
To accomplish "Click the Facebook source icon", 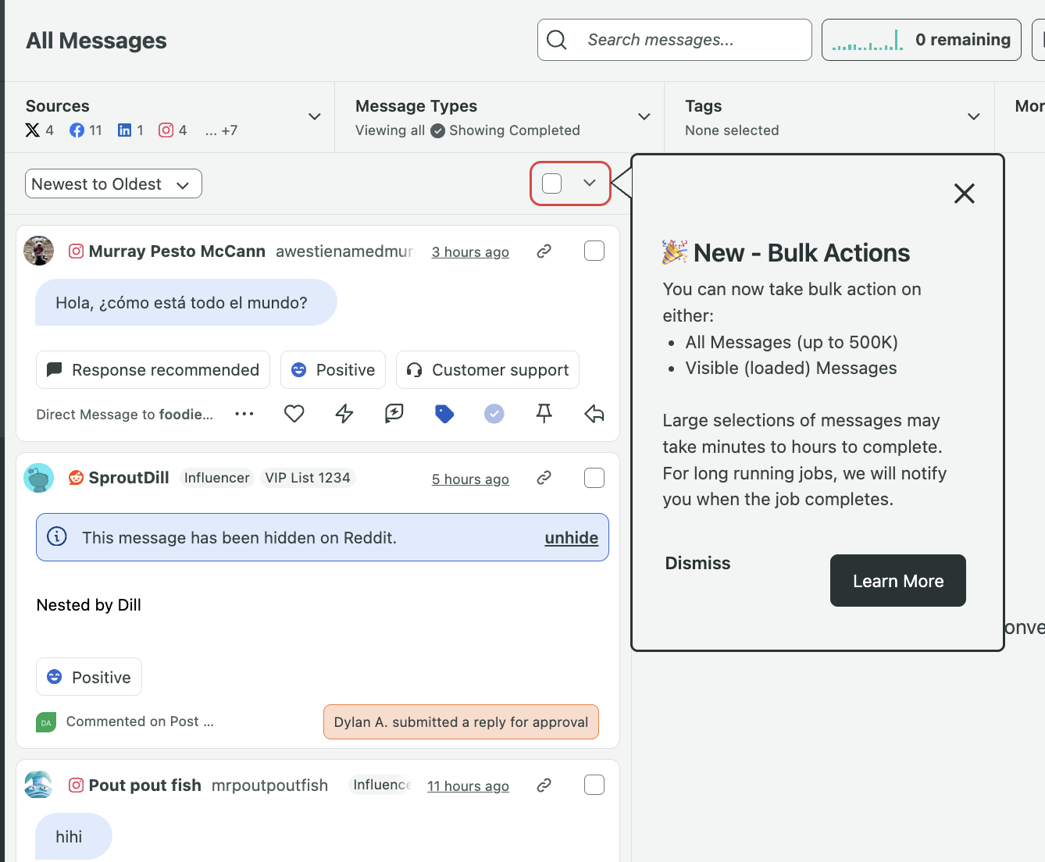I will click(x=77, y=130).
